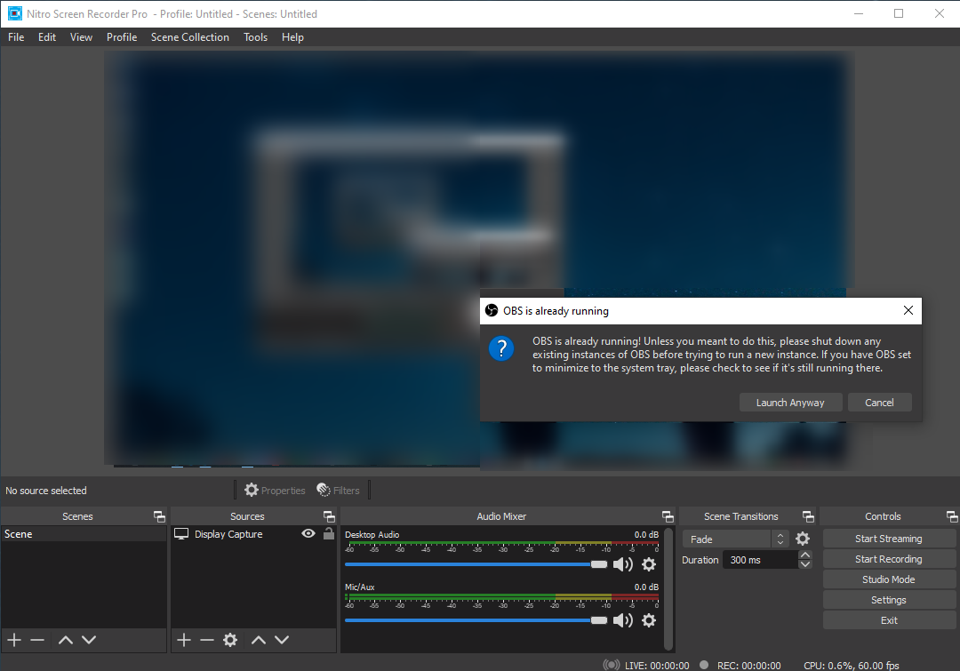Click Cancel in OBS running dialog
The image size is (960, 671).
(879, 403)
